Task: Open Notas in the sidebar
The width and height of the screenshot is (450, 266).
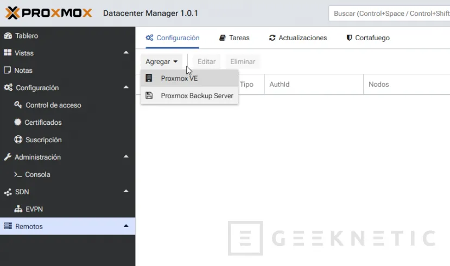Action: click(x=68, y=71)
